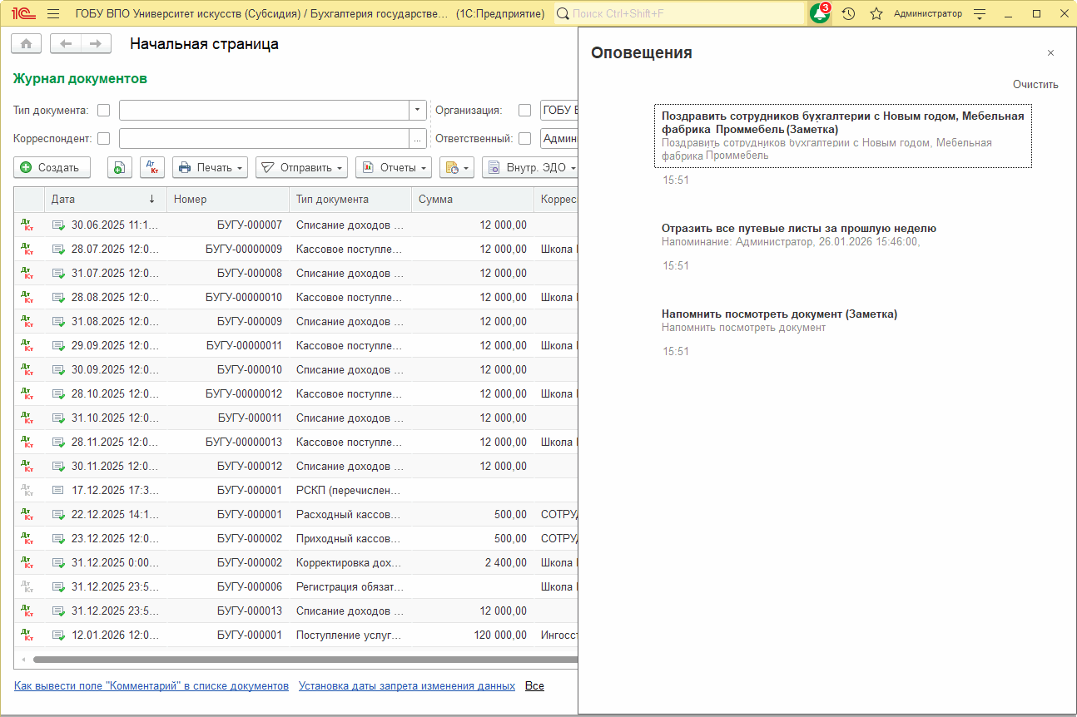This screenshot has width=1077, height=717.
Task: Open the Отправить menu
Action: (302, 167)
